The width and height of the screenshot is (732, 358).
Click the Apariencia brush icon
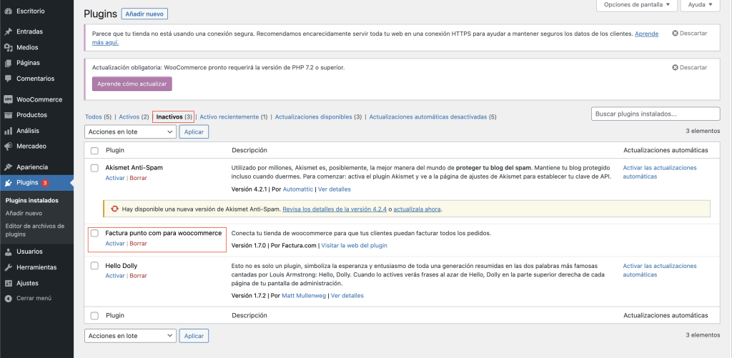(x=8, y=167)
